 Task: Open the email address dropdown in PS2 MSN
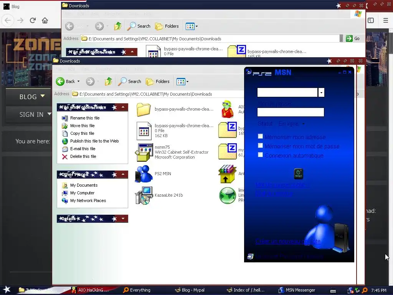coord(321,92)
